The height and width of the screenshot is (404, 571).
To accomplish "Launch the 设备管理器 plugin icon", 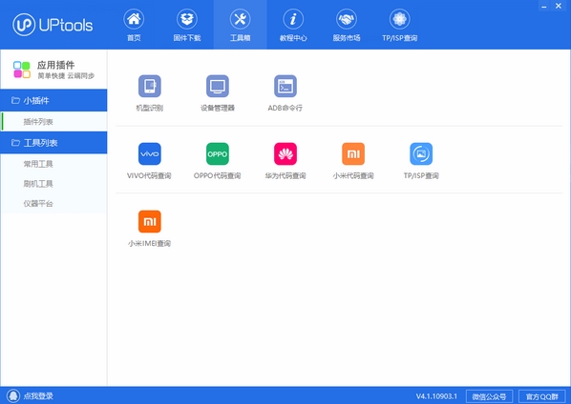I will (218, 86).
